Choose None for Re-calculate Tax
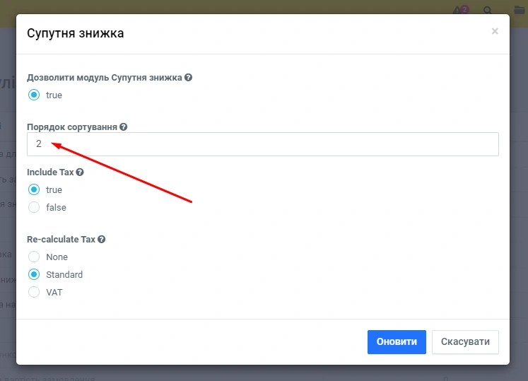This screenshot has width=528, height=381. (x=34, y=257)
